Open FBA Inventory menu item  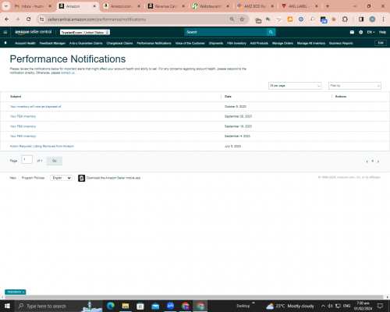coord(236,43)
